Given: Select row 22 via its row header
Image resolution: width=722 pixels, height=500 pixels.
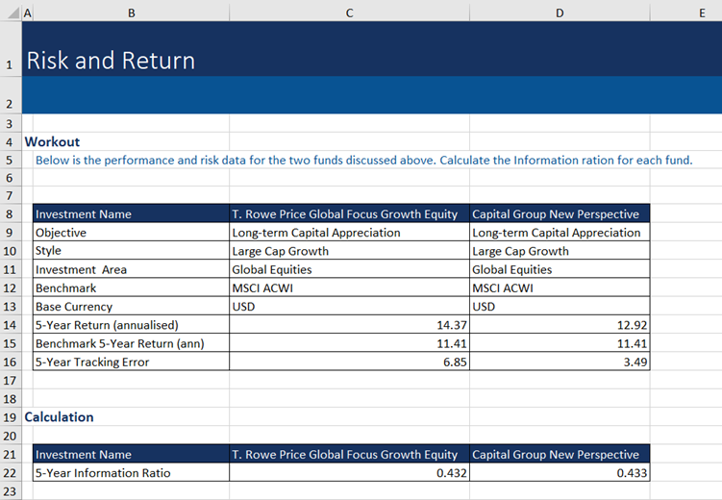Looking at the screenshot, I should pos(10,472).
